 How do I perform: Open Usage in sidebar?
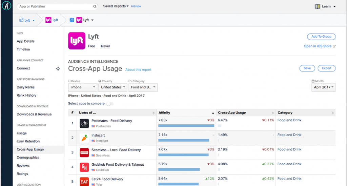[22, 133]
